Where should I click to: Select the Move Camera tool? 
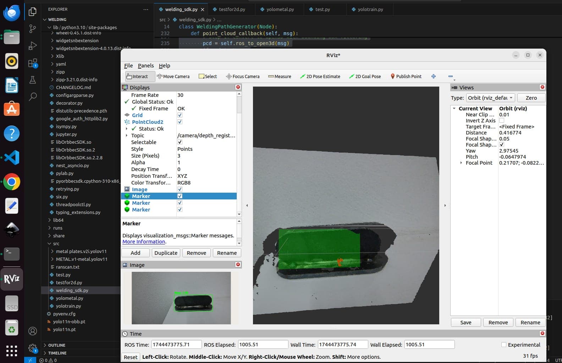click(173, 76)
